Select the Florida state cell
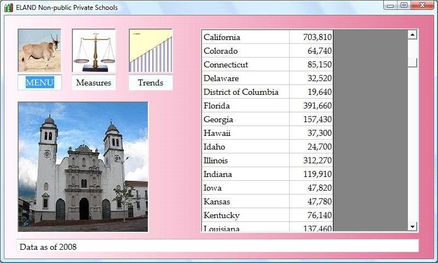The height and width of the screenshot is (263, 438). point(245,106)
